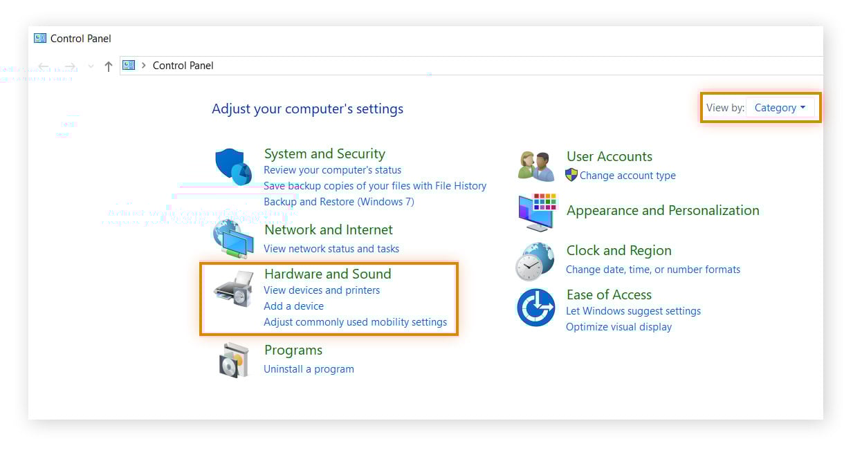
Task: Select Change account type link
Action: tap(627, 176)
